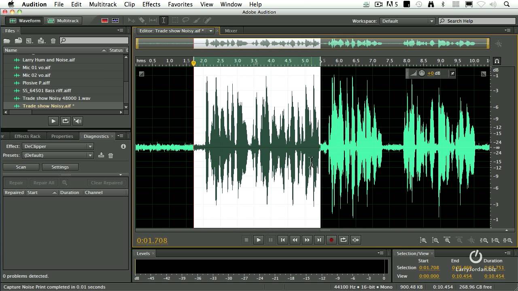Click Move Playhead to Previous button
The height and width of the screenshot is (291, 518).
pos(283,240)
